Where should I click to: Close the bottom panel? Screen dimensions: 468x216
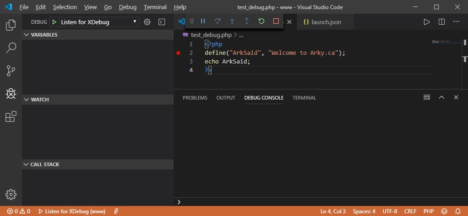pos(456,97)
